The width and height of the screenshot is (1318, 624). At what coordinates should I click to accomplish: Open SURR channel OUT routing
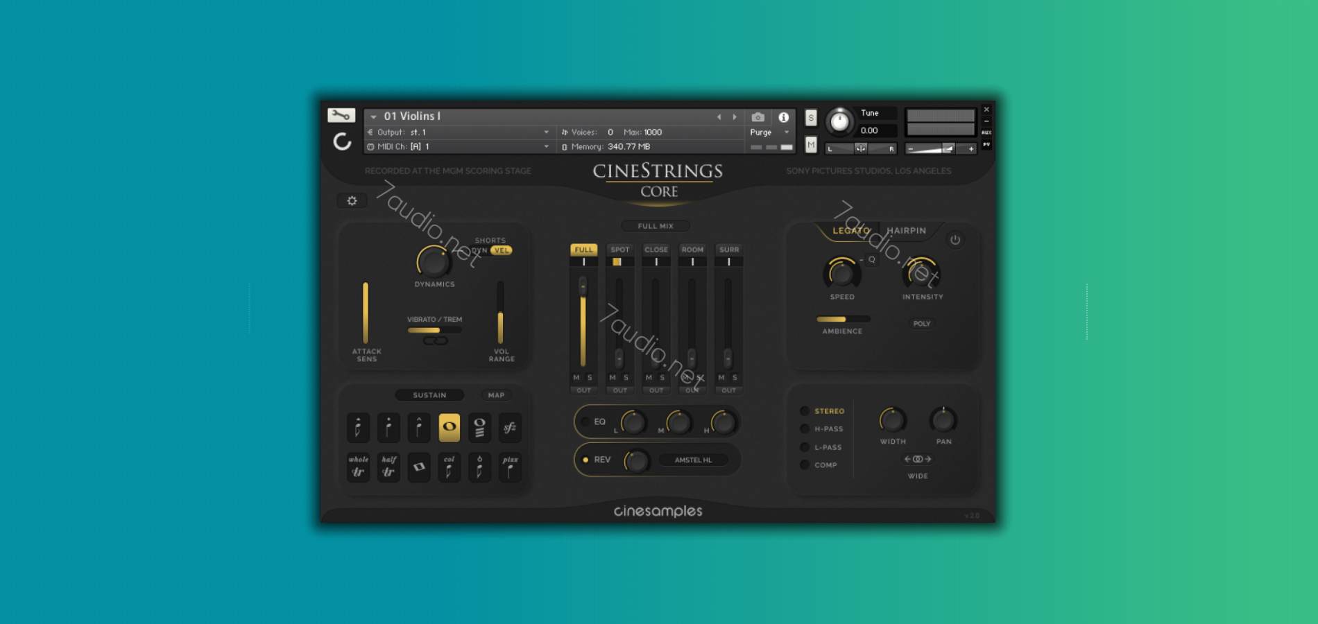coord(728,390)
